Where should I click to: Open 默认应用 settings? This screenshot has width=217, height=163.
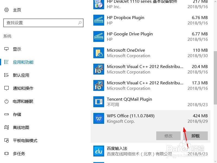[21, 75]
